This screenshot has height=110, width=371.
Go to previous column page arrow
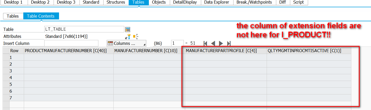[x=213, y=43]
